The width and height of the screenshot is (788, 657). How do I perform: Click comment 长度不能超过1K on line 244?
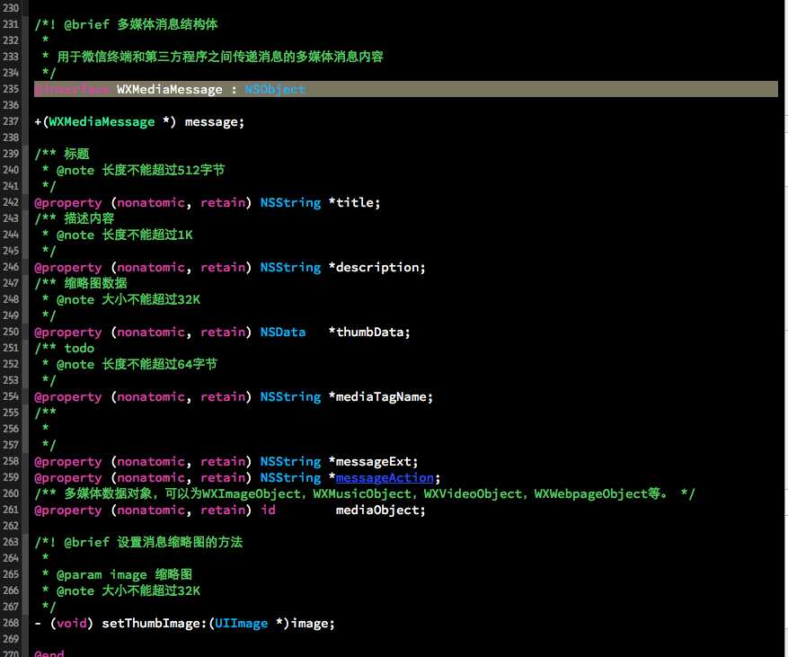point(147,235)
